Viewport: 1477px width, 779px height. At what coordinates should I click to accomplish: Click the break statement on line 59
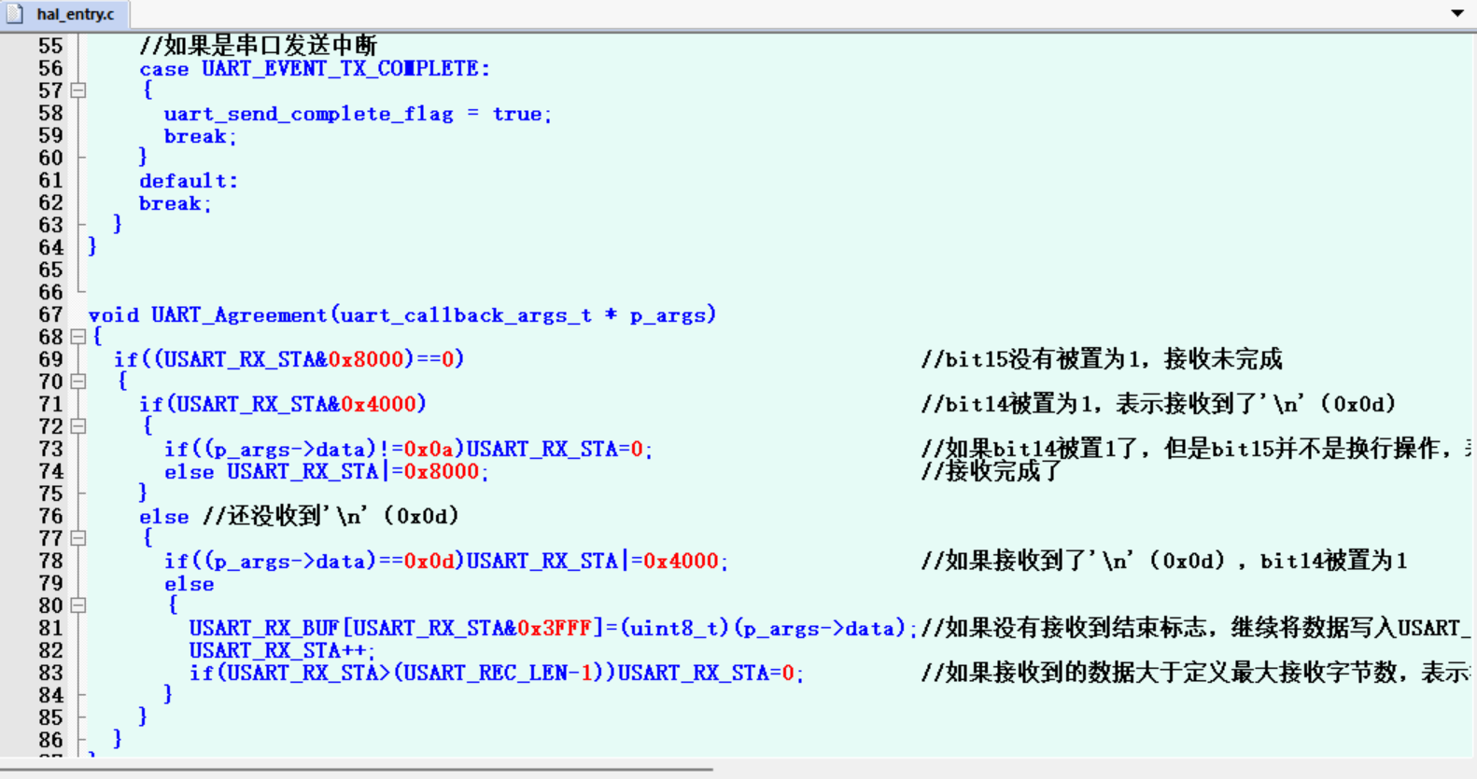[201, 135]
